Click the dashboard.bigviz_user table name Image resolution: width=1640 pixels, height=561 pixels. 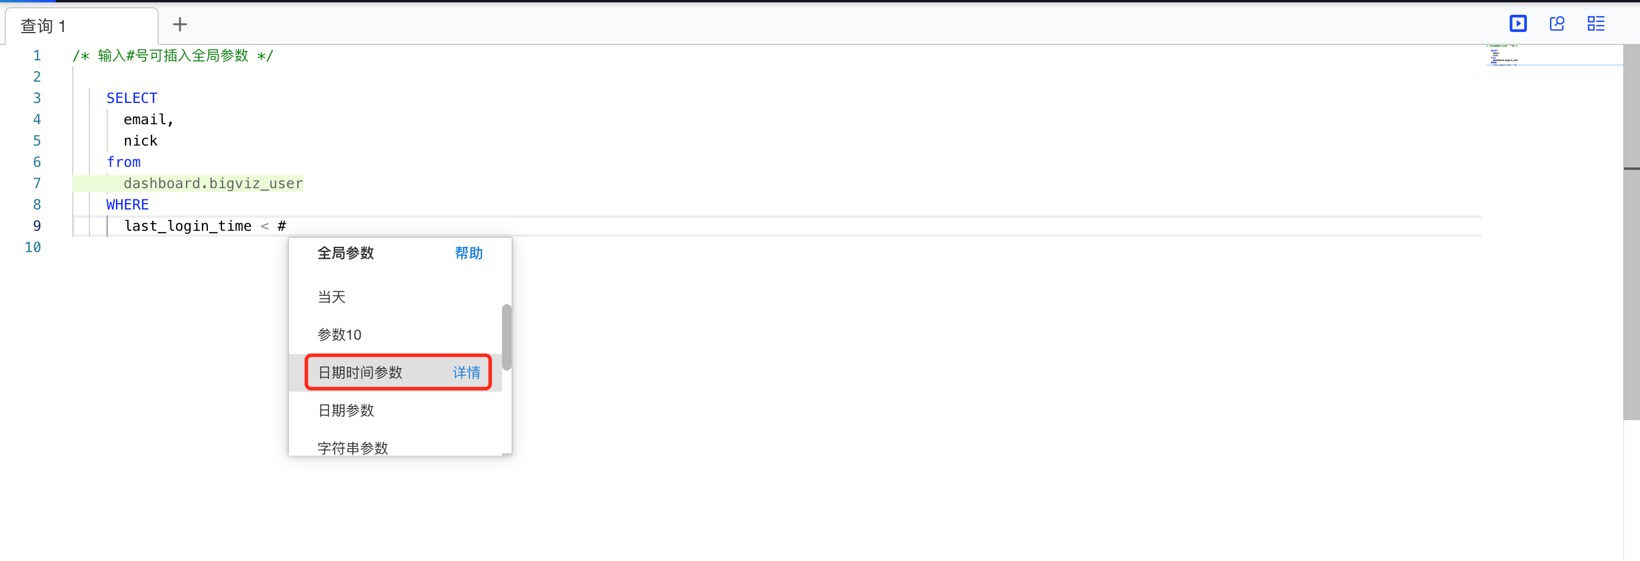[213, 184]
